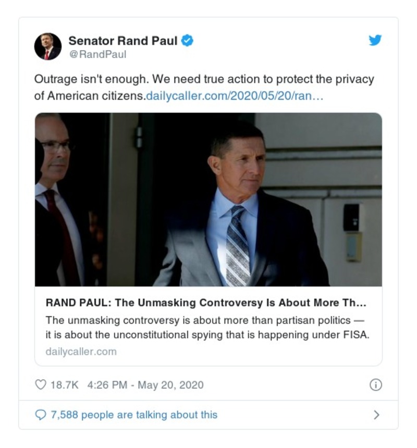
Task: Click the Twitter bird logo
Action: [x=375, y=40]
